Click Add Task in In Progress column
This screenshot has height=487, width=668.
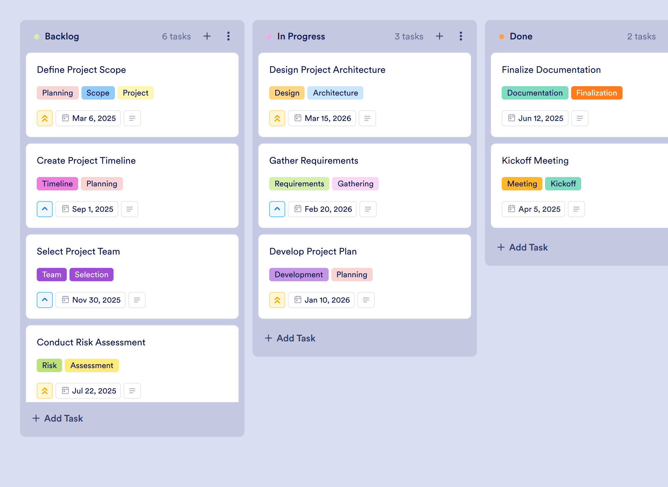point(290,338)
